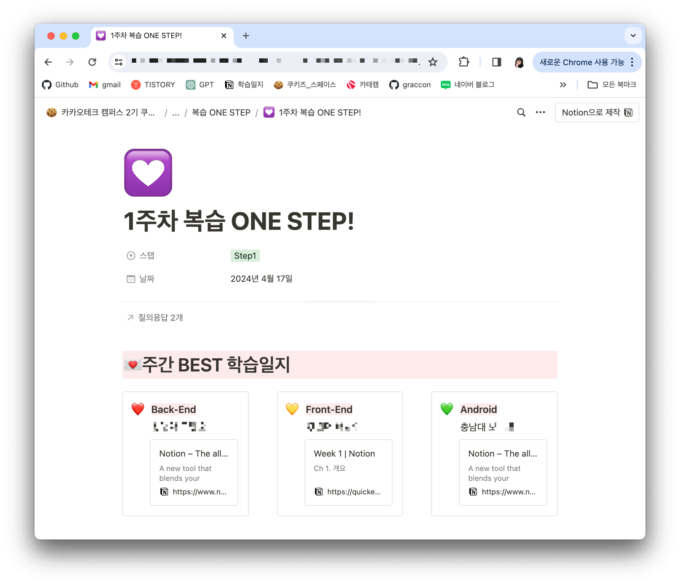Viewport: 680px width, 585px height.
Task: Open the GPT bookmark
Action: point(200,85)
